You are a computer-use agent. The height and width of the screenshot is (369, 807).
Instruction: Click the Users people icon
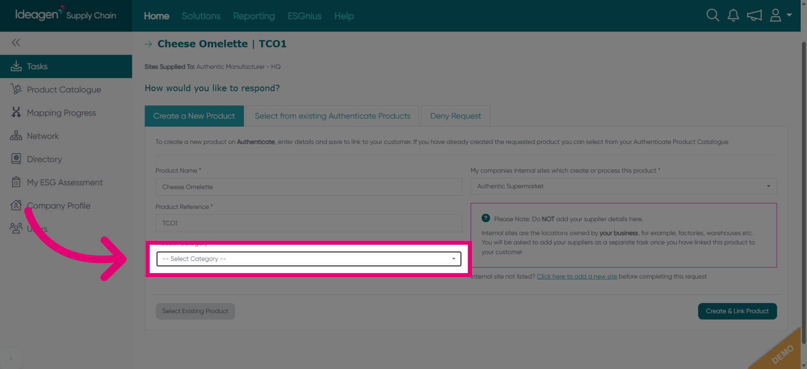16,228
